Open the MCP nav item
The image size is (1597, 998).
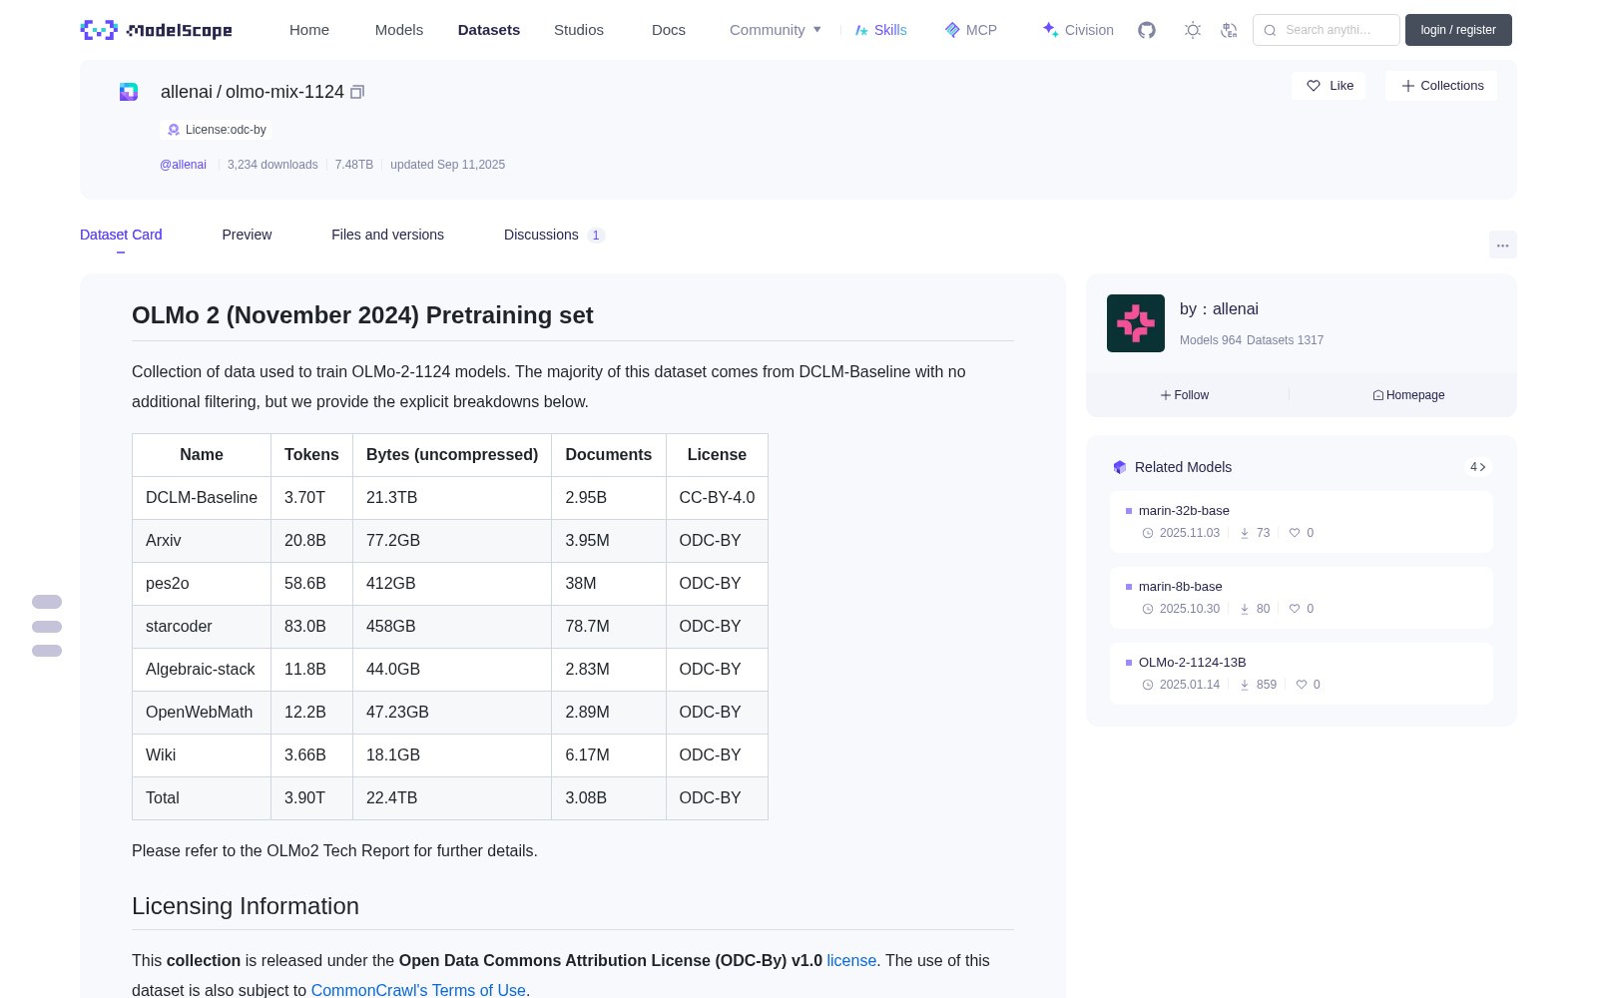971,30
